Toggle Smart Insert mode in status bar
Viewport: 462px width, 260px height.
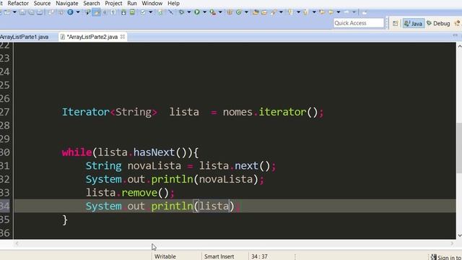(x=219, y=256)
